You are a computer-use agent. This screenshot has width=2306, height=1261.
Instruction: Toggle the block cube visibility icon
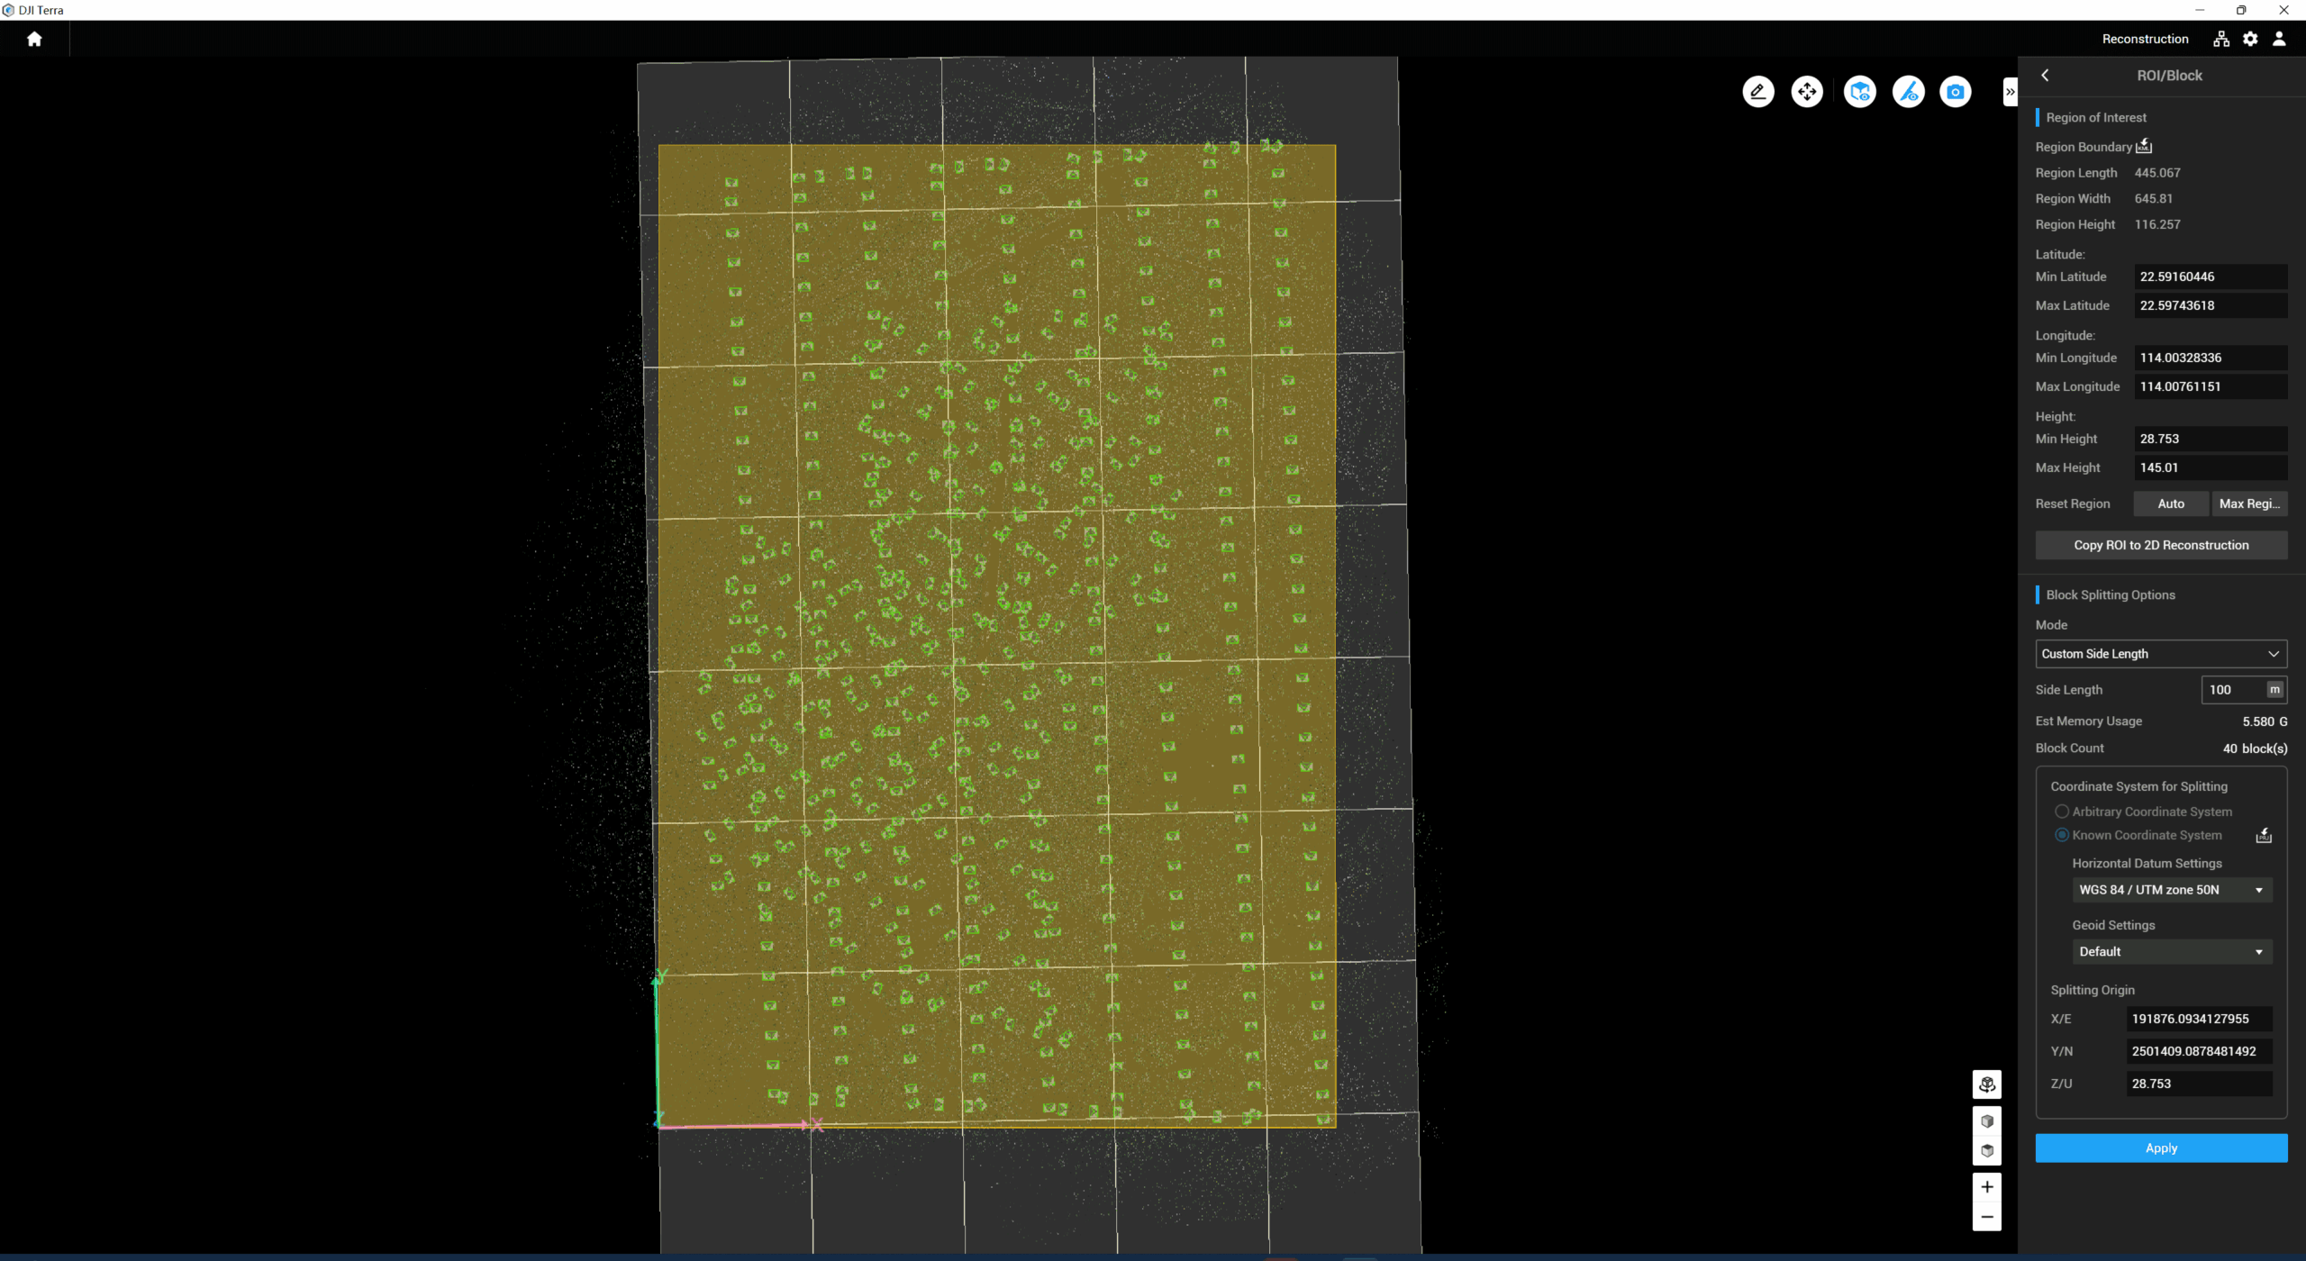coord(1860,92)
